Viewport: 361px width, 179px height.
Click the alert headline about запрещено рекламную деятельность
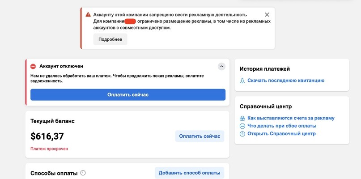click(170, 15)
